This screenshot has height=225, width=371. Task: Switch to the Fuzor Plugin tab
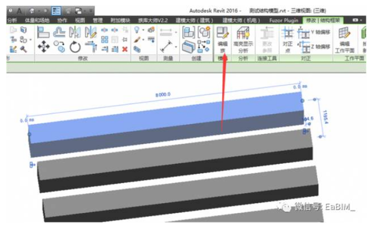[x=284, y=20]
